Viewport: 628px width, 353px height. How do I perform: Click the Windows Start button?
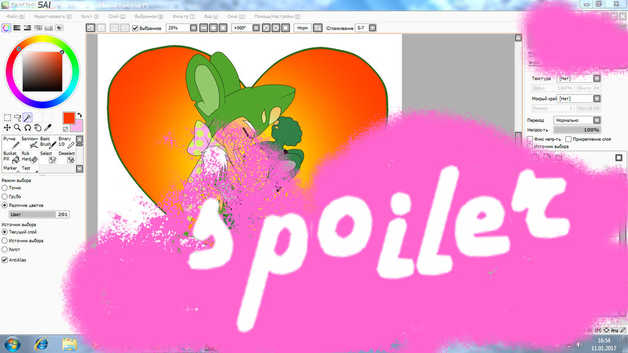12,344
